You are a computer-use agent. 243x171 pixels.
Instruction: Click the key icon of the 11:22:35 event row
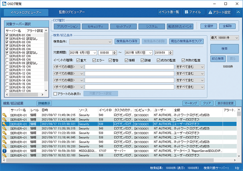click(5, 133)
